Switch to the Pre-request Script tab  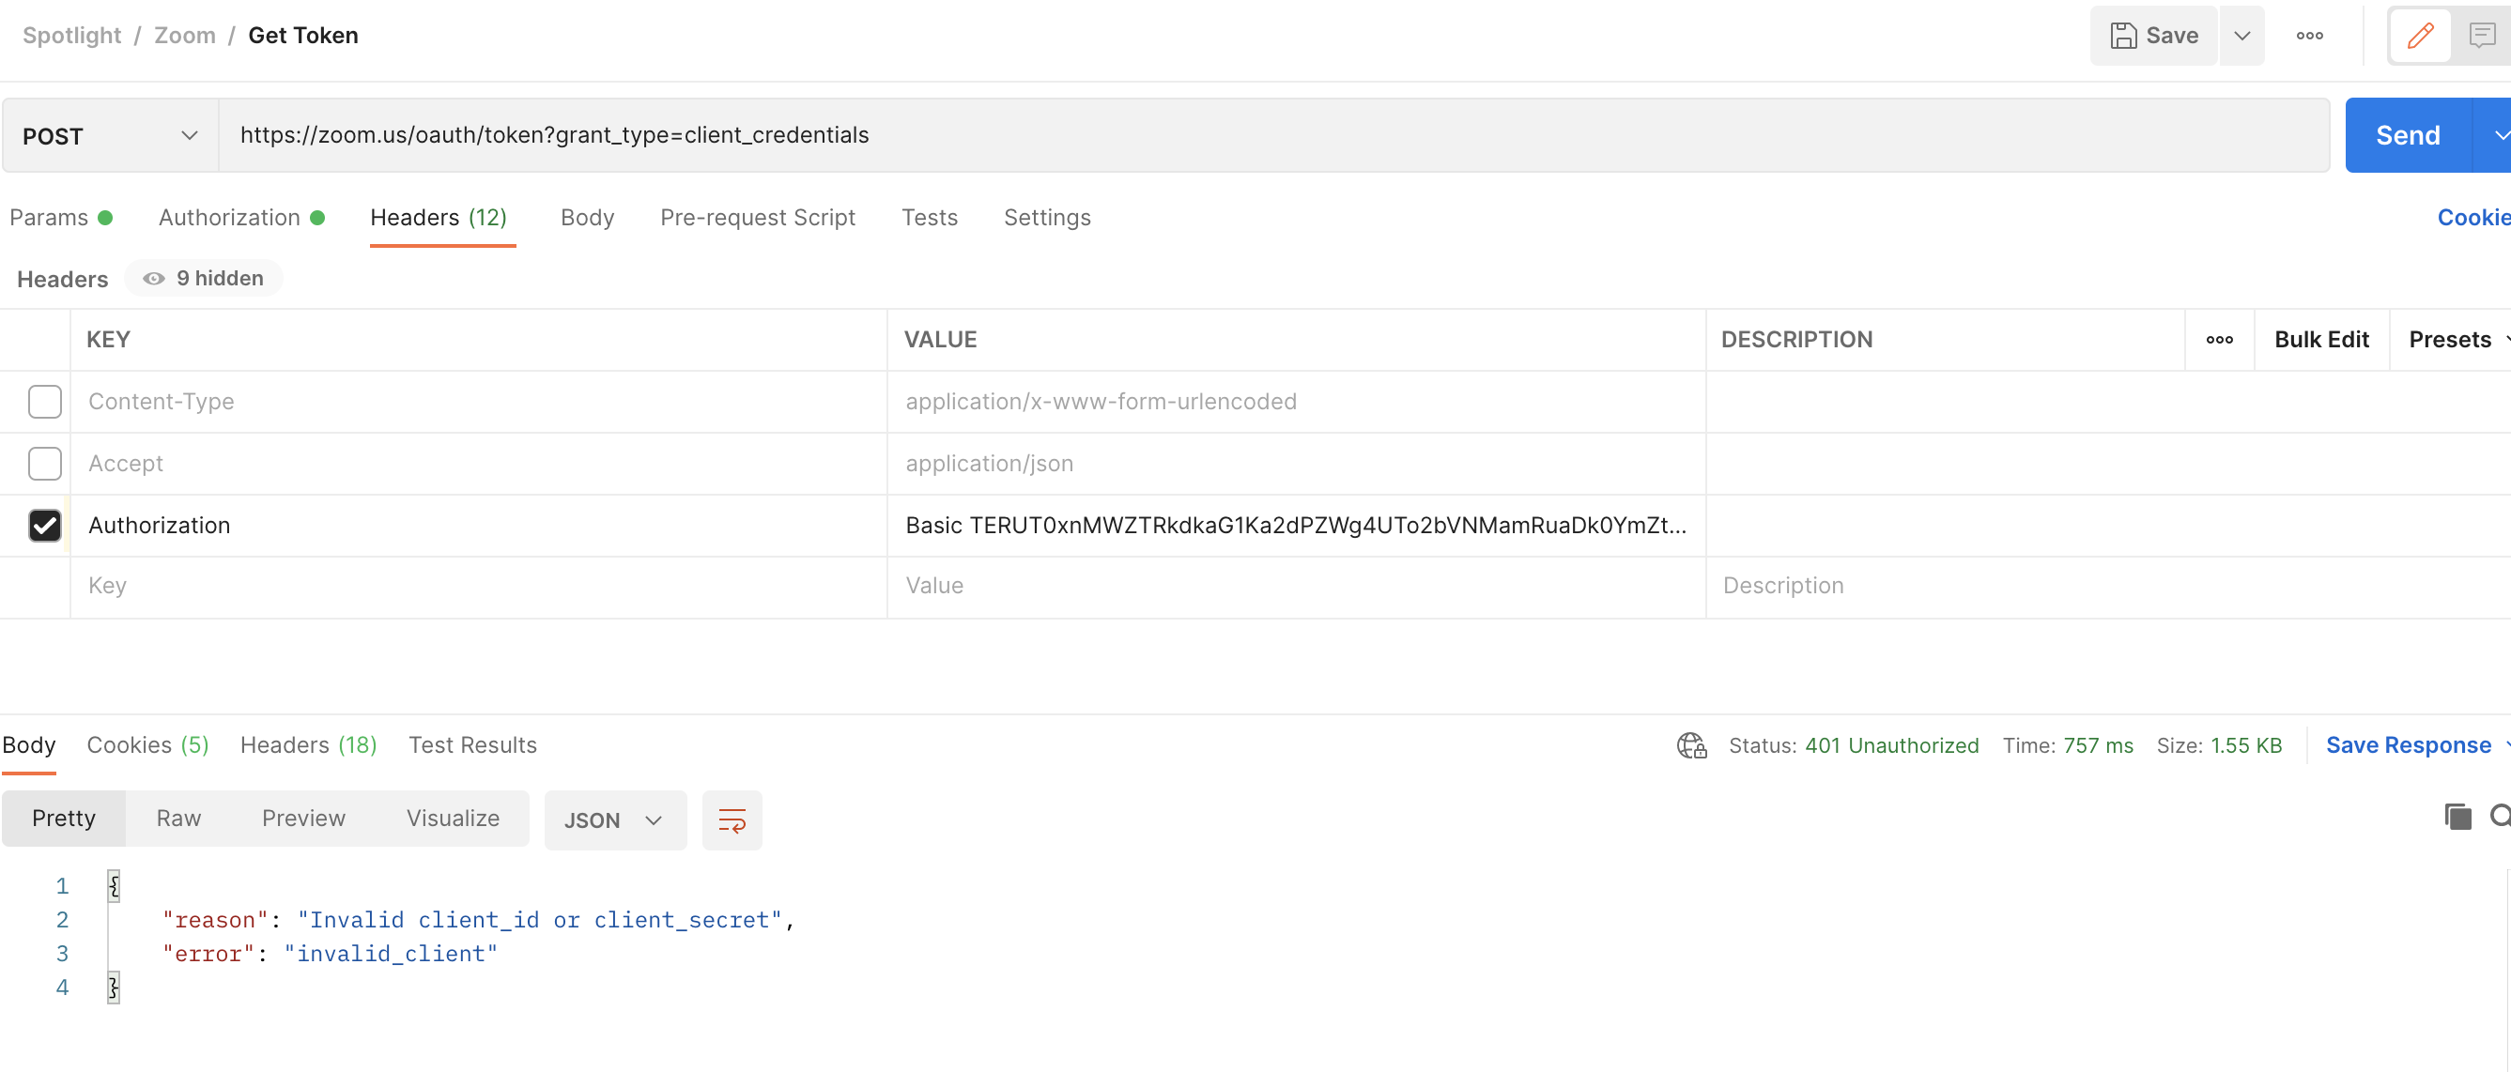[757, 218]
